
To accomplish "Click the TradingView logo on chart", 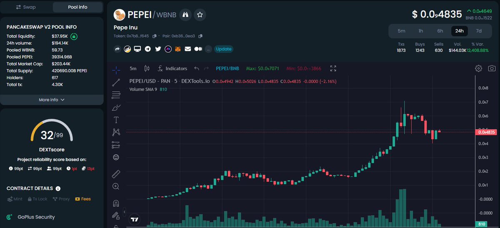I will pos(135,219).
